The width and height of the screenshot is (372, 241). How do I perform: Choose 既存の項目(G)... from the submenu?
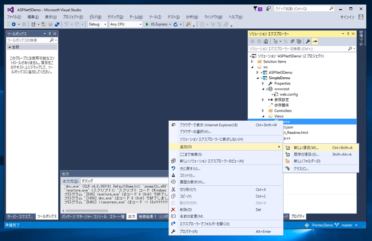tap(321, 154)
